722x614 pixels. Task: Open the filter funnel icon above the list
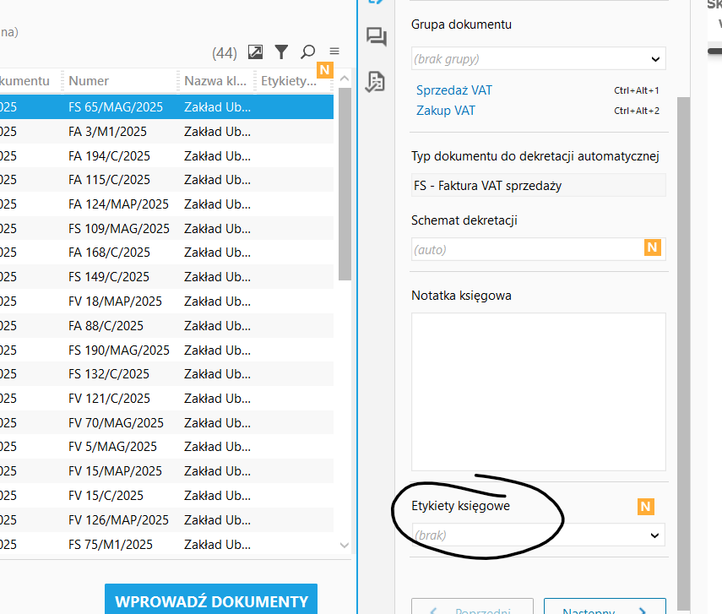pos(281,52)
